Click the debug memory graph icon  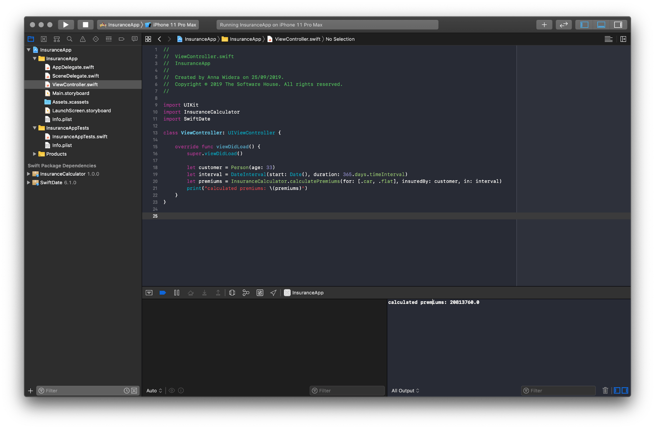point(246,293)
